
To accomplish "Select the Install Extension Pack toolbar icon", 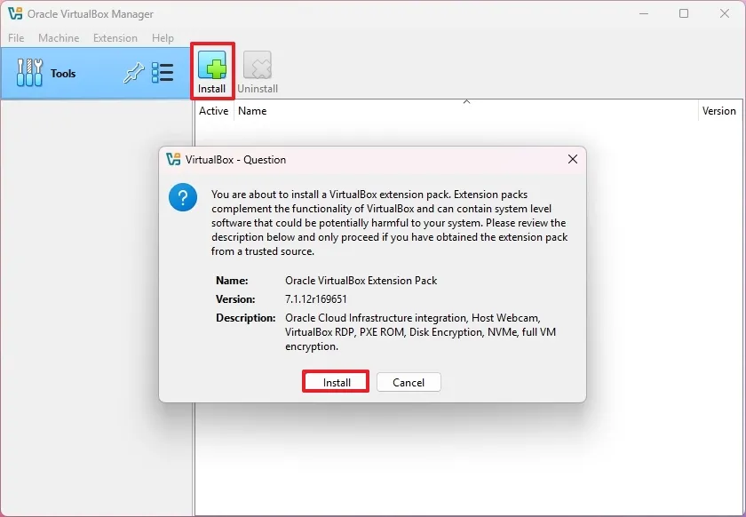I will pyautogui.click(x=211, y=67).
